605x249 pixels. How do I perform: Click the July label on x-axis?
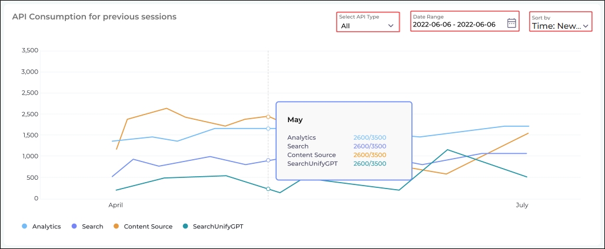coord(522,206)
